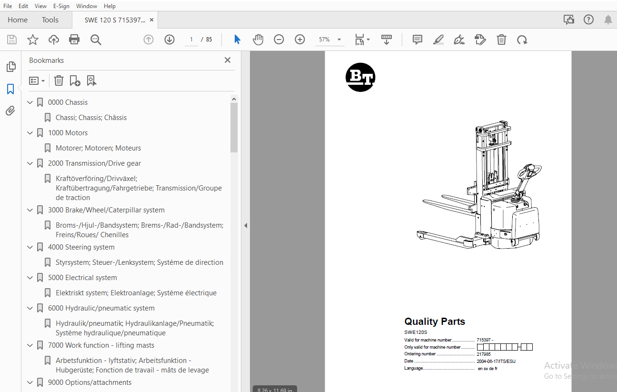This screenshot has height=392, width=617.
Task: Open the find text magnifier
Action: [96, 40]
